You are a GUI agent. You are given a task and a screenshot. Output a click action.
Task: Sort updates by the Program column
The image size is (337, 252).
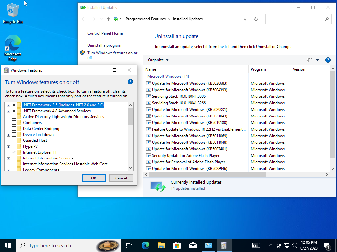(x=270, y=69)
